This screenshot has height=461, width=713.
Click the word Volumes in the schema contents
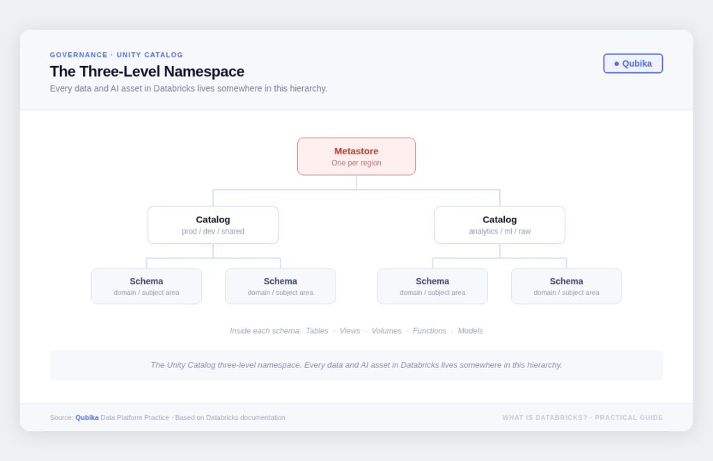tap(386, 331)
